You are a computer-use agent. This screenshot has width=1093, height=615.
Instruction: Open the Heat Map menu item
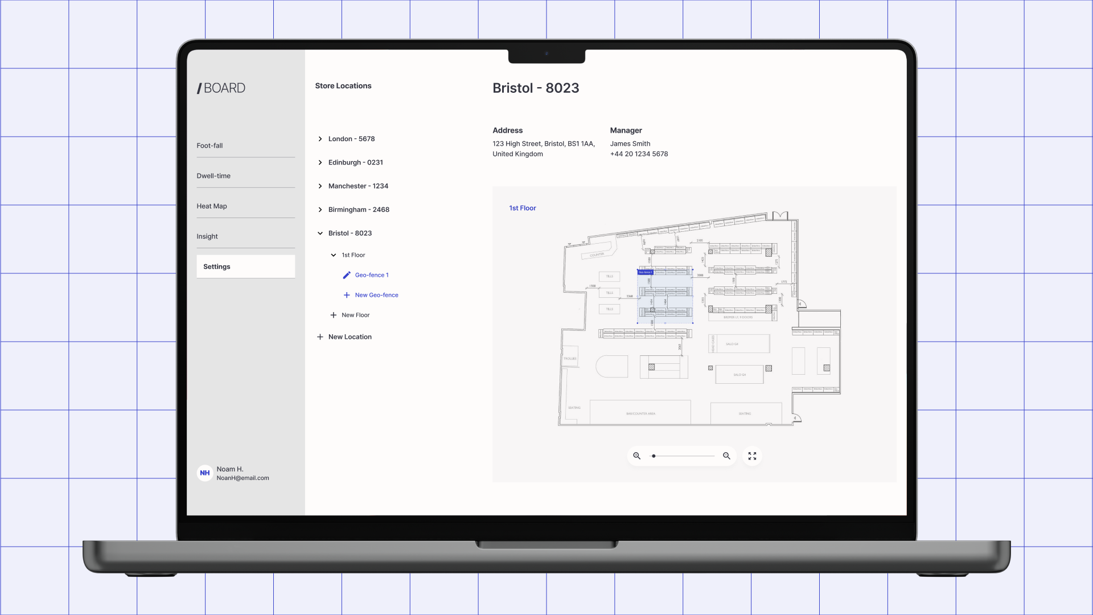[246, 206]
